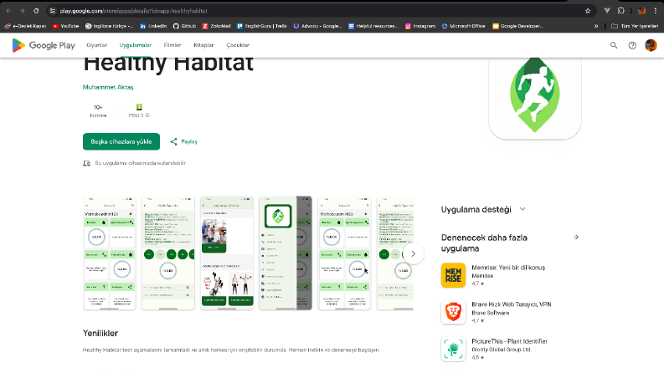Open the Brave browser app icon
664x373 pixels.
tap(453, 312)
